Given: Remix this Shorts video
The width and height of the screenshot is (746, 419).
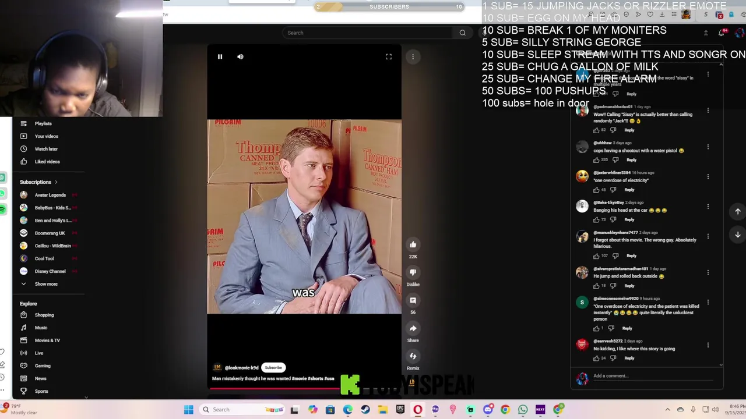Looking at the screenshot, I should pyautogui.click(x=413, y=356).
